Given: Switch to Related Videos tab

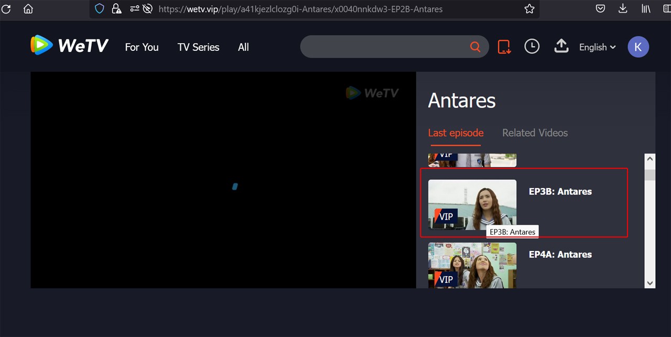Looking at the screenshot, I should [535, 133].
